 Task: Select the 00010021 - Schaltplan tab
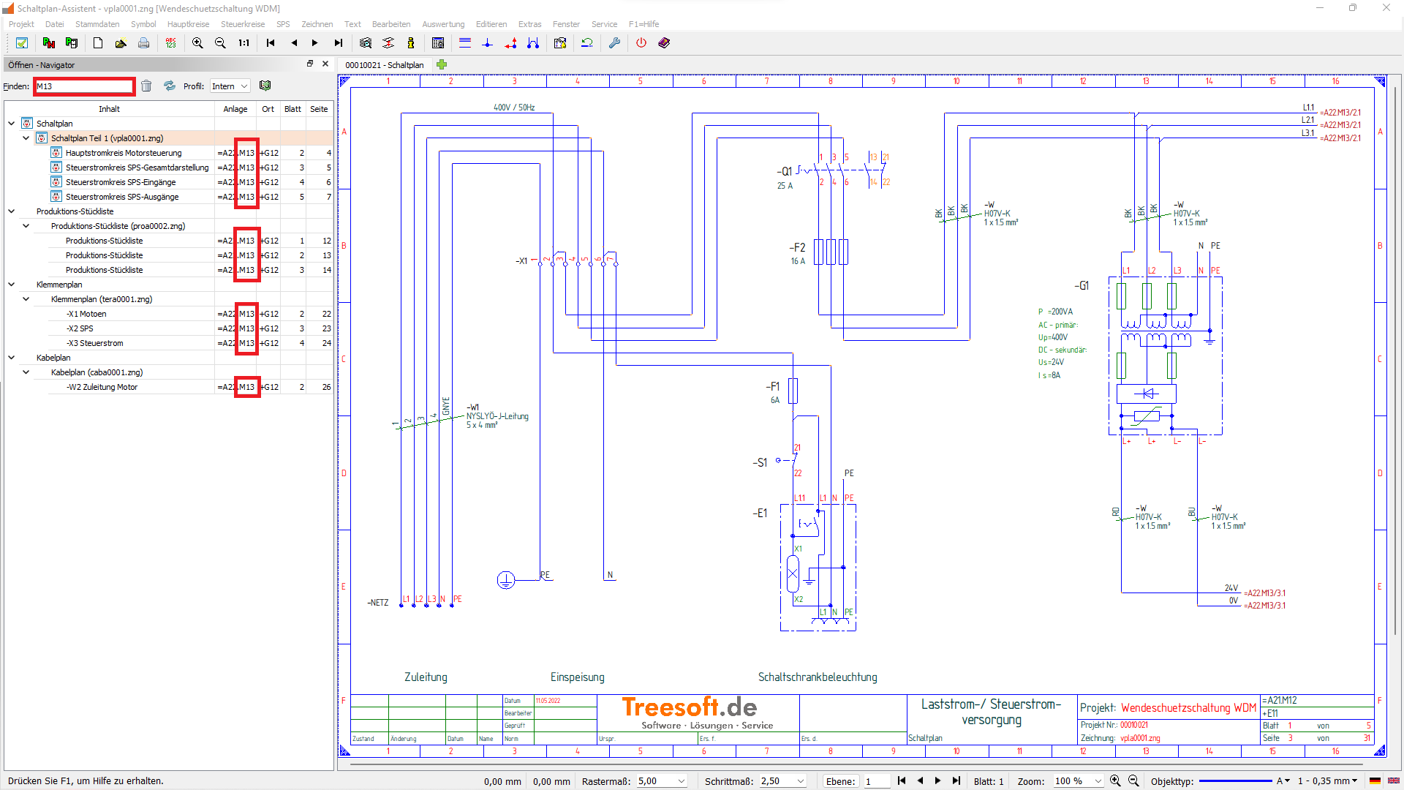coord(385,65)
